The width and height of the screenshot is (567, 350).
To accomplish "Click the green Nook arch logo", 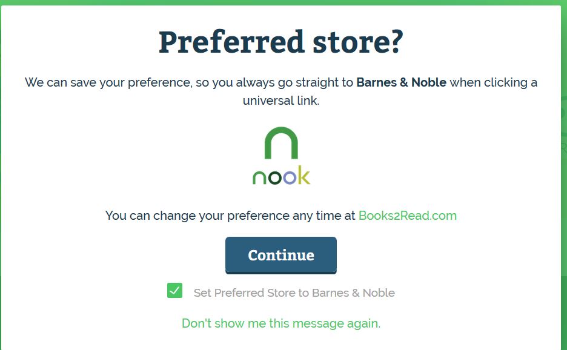I will [x=281, y=144].
